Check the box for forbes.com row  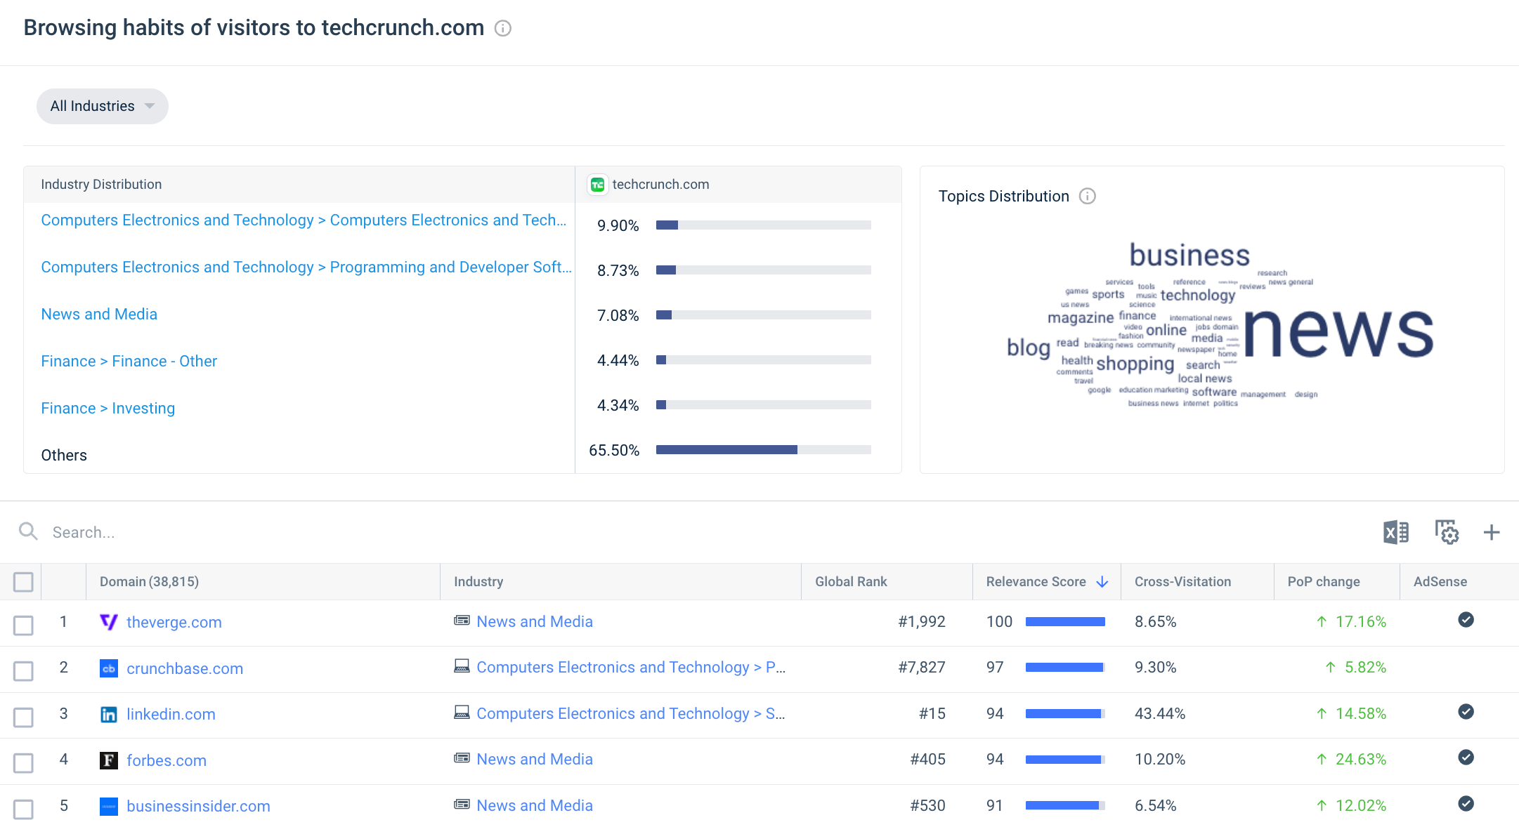(23, 763)
